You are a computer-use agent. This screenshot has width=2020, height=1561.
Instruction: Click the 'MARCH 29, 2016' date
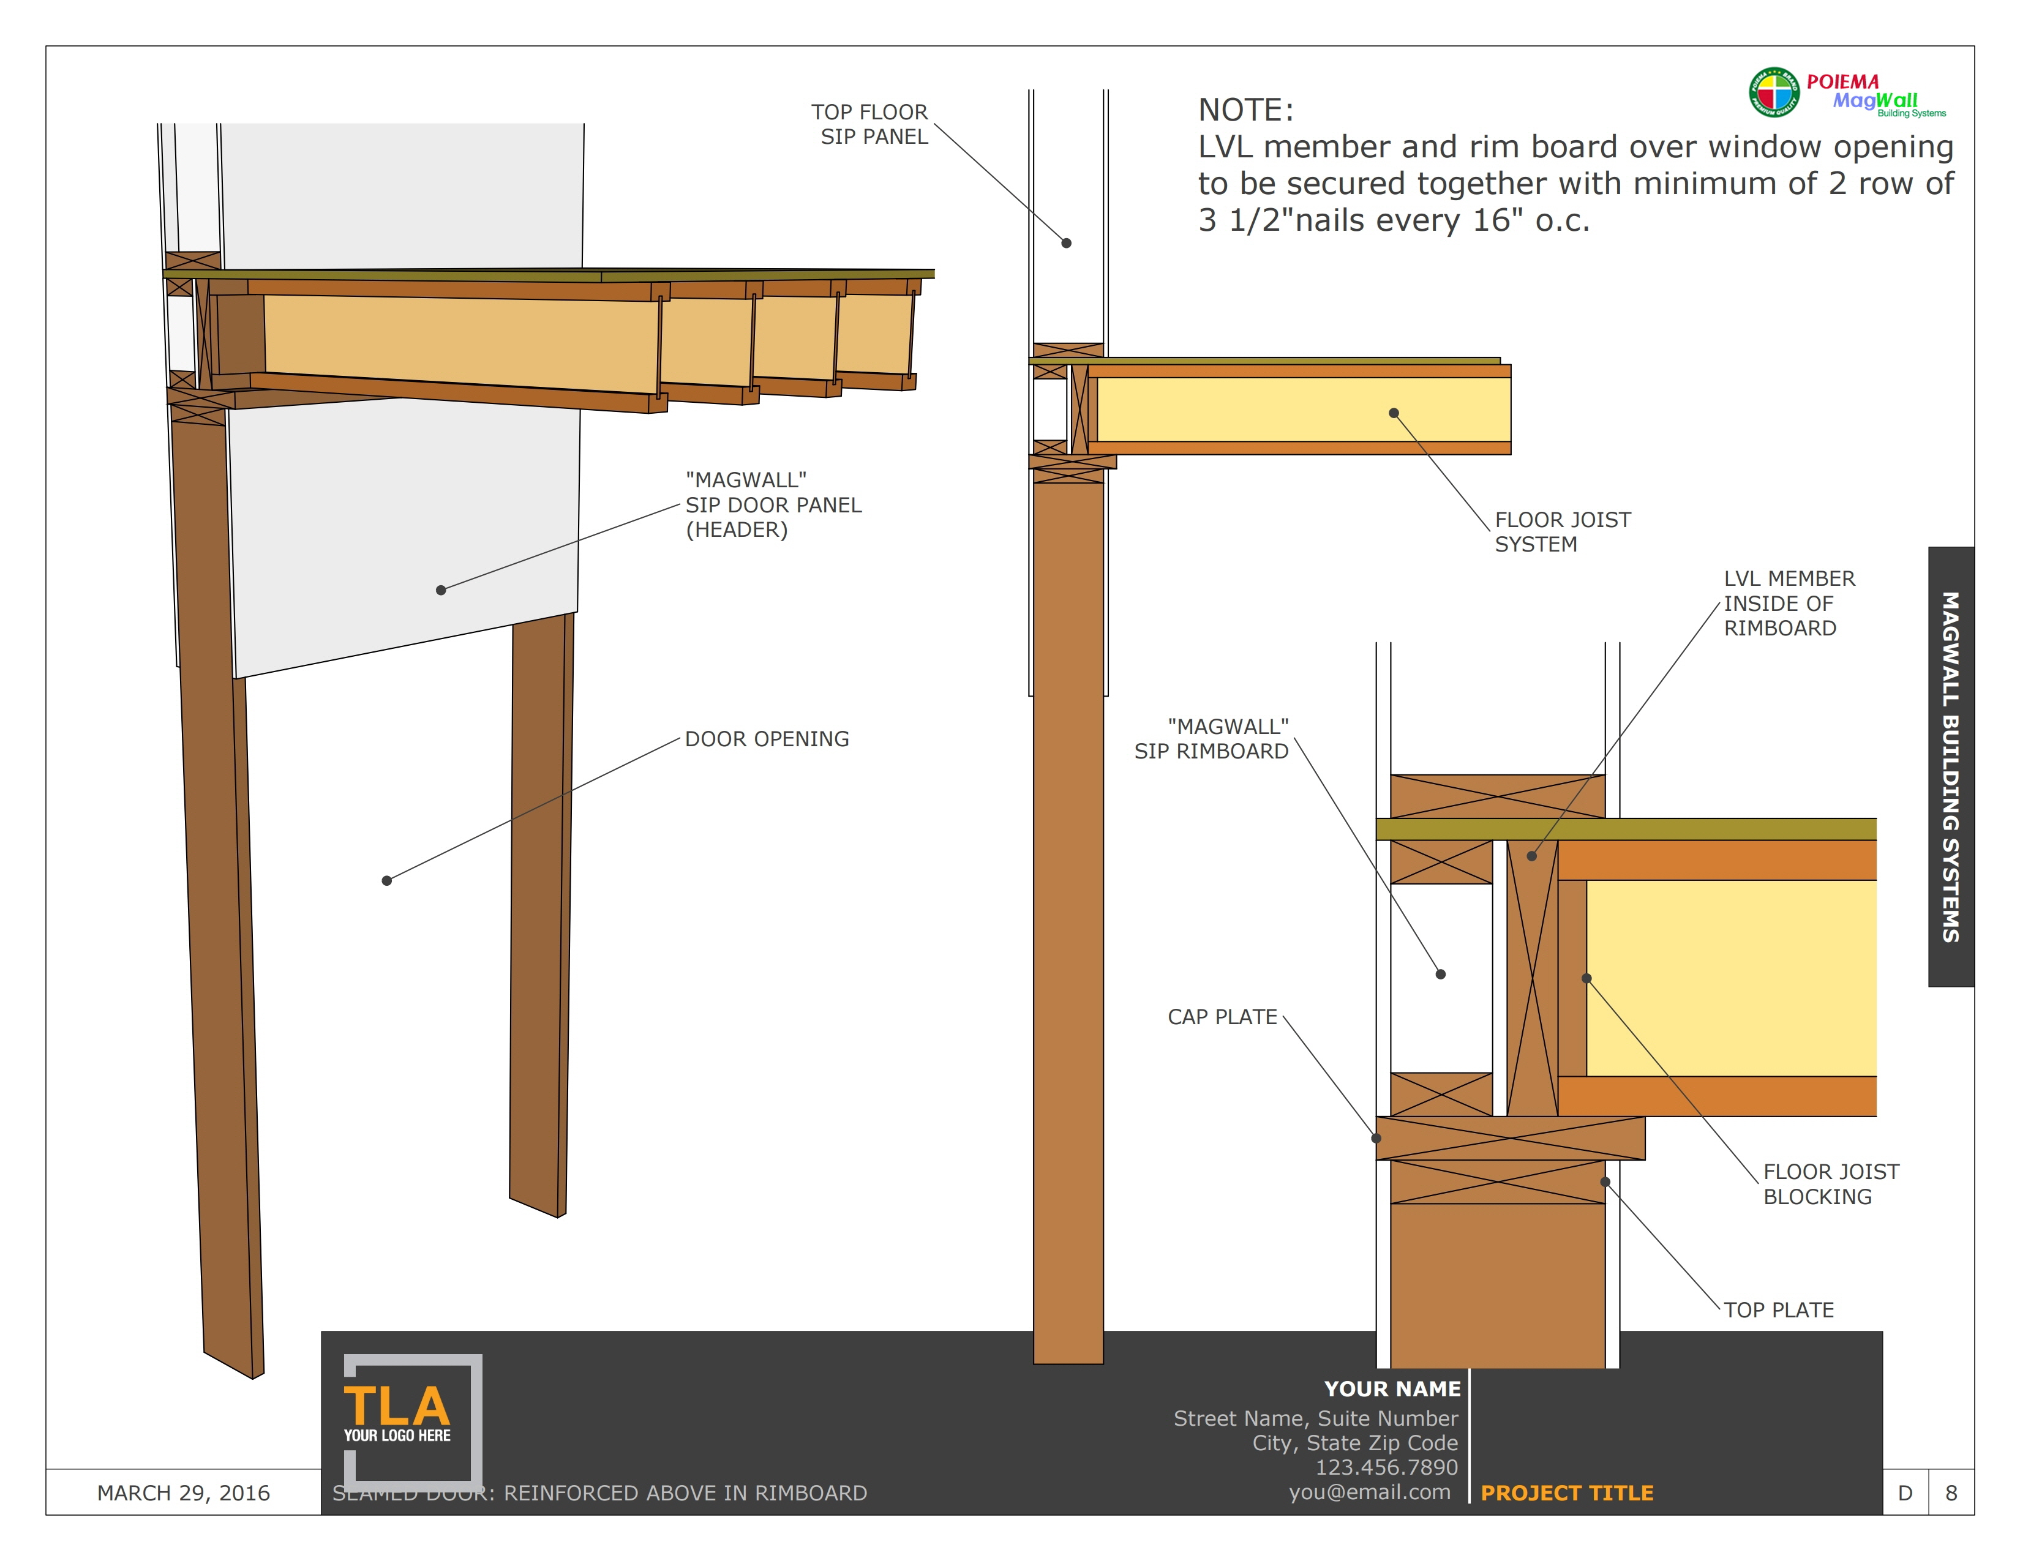coord(183,1492)
